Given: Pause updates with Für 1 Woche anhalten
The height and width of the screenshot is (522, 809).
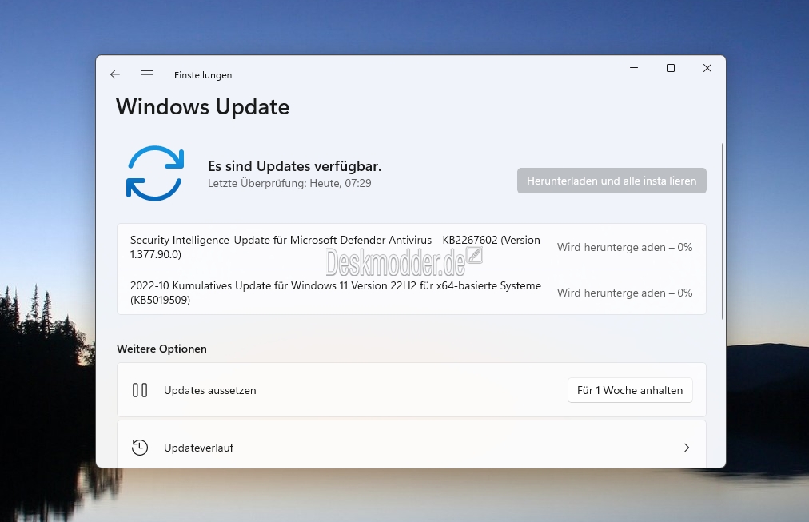Looking at the screenshot, I should (x=630, y=390).
